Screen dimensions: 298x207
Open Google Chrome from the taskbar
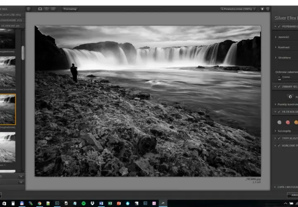[x=39, y=203]
